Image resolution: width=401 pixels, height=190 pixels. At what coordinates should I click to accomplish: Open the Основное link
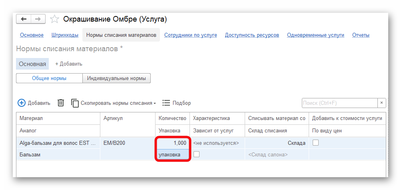tap(32, 35)
